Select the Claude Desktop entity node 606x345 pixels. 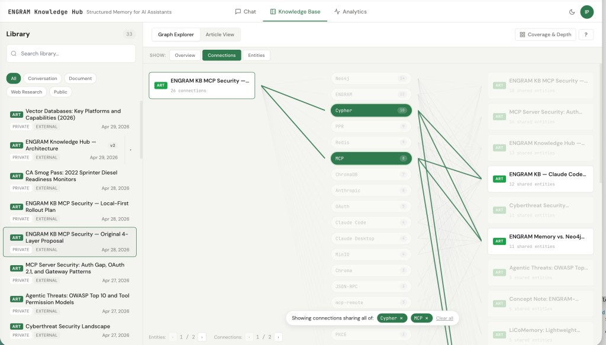pyautogui.click(x=371, y=238)
